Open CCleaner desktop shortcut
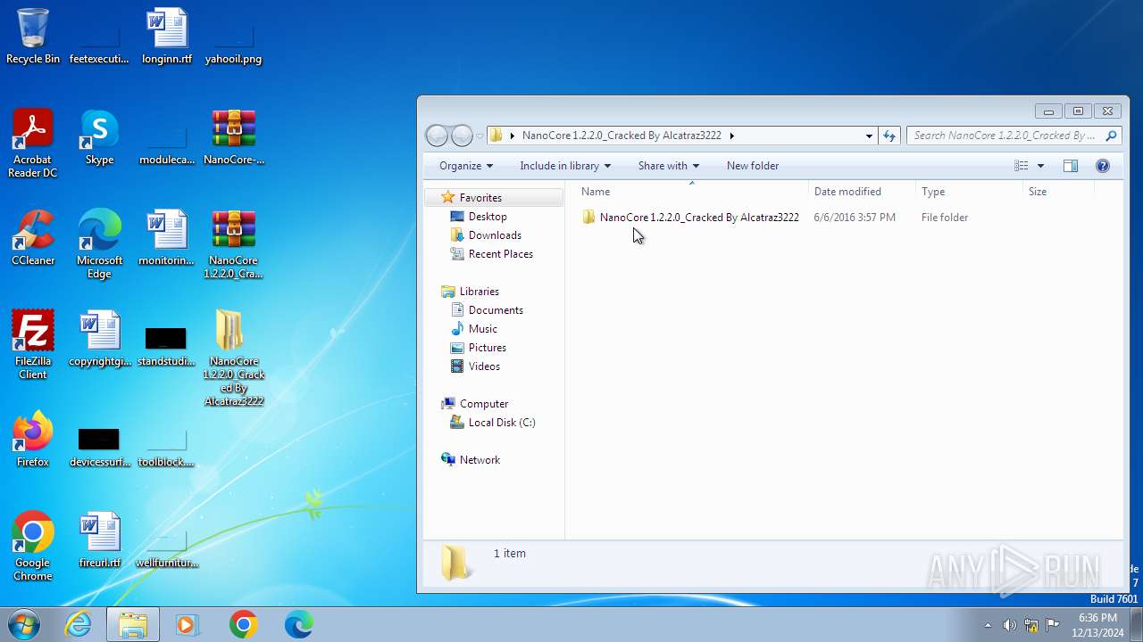Image resolution: width=1143 pixels, height=642 pixels. 33,237
